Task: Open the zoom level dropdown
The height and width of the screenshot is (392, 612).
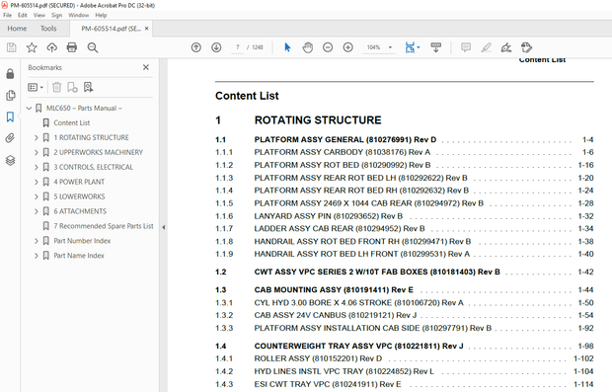Action: click(x=390, y=47)
